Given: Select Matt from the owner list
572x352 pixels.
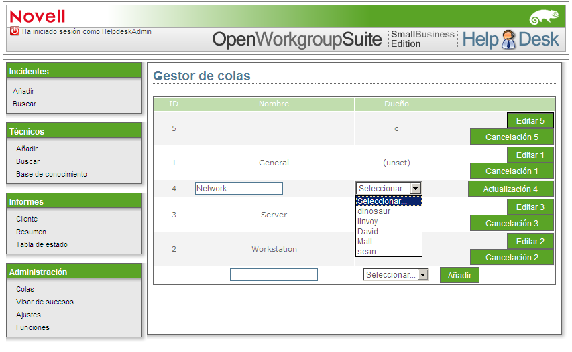Looking at the screenshot, I should click(389, 242).
